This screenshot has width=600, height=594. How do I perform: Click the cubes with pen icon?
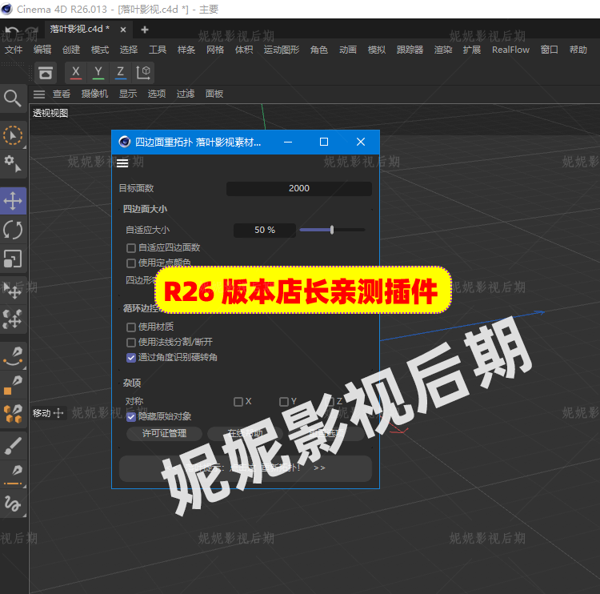pyautogui.click(x=13, y=414)
